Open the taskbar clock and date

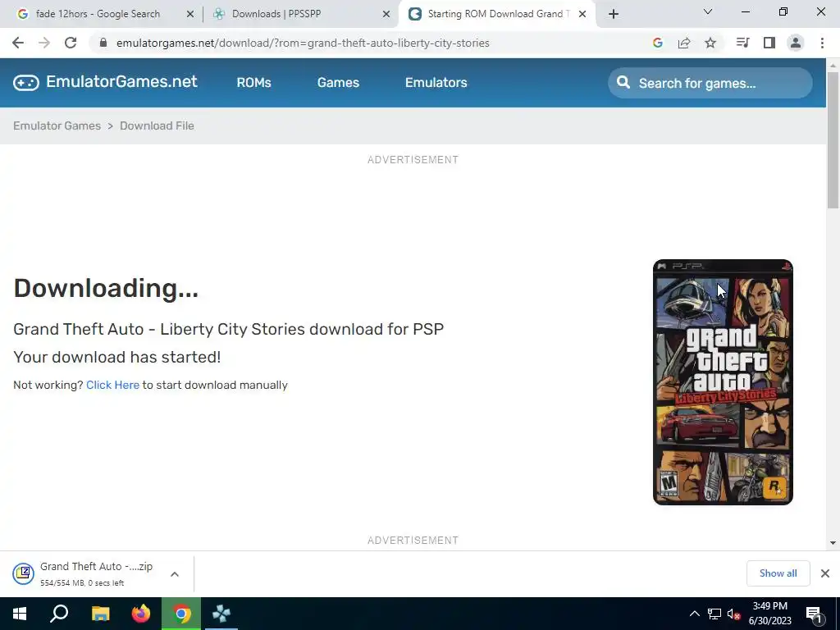coord(769,614)
